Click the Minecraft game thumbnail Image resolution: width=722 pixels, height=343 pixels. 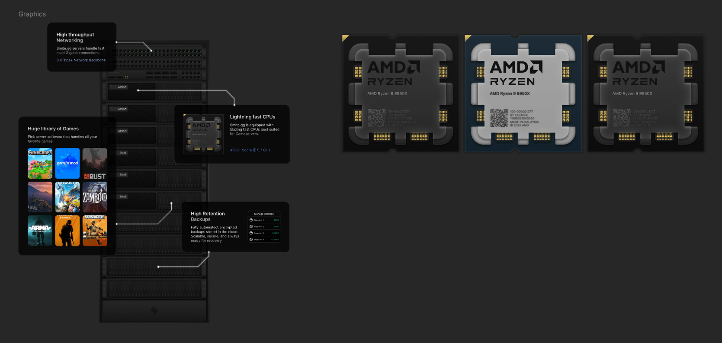coord(40,163)
